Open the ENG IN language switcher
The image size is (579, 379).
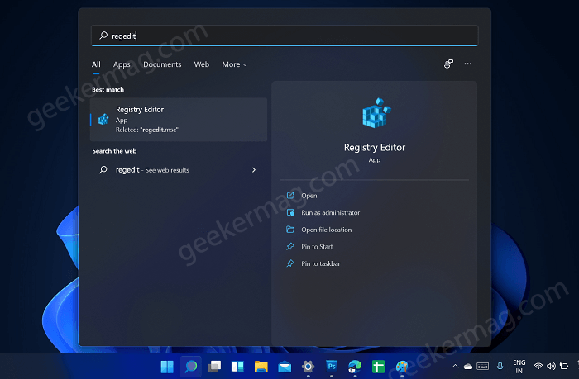pos(519,367)
